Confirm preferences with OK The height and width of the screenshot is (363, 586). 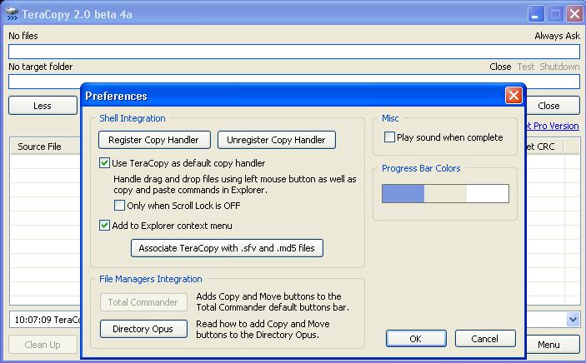[416, 339]
